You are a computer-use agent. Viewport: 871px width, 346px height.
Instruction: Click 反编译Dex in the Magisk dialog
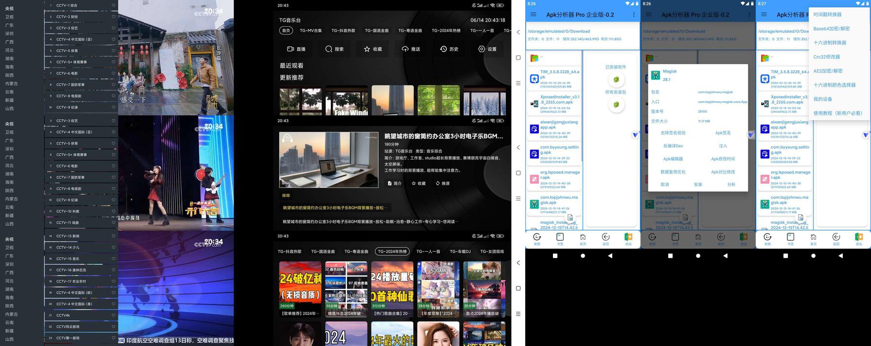(x=673, y=146)
